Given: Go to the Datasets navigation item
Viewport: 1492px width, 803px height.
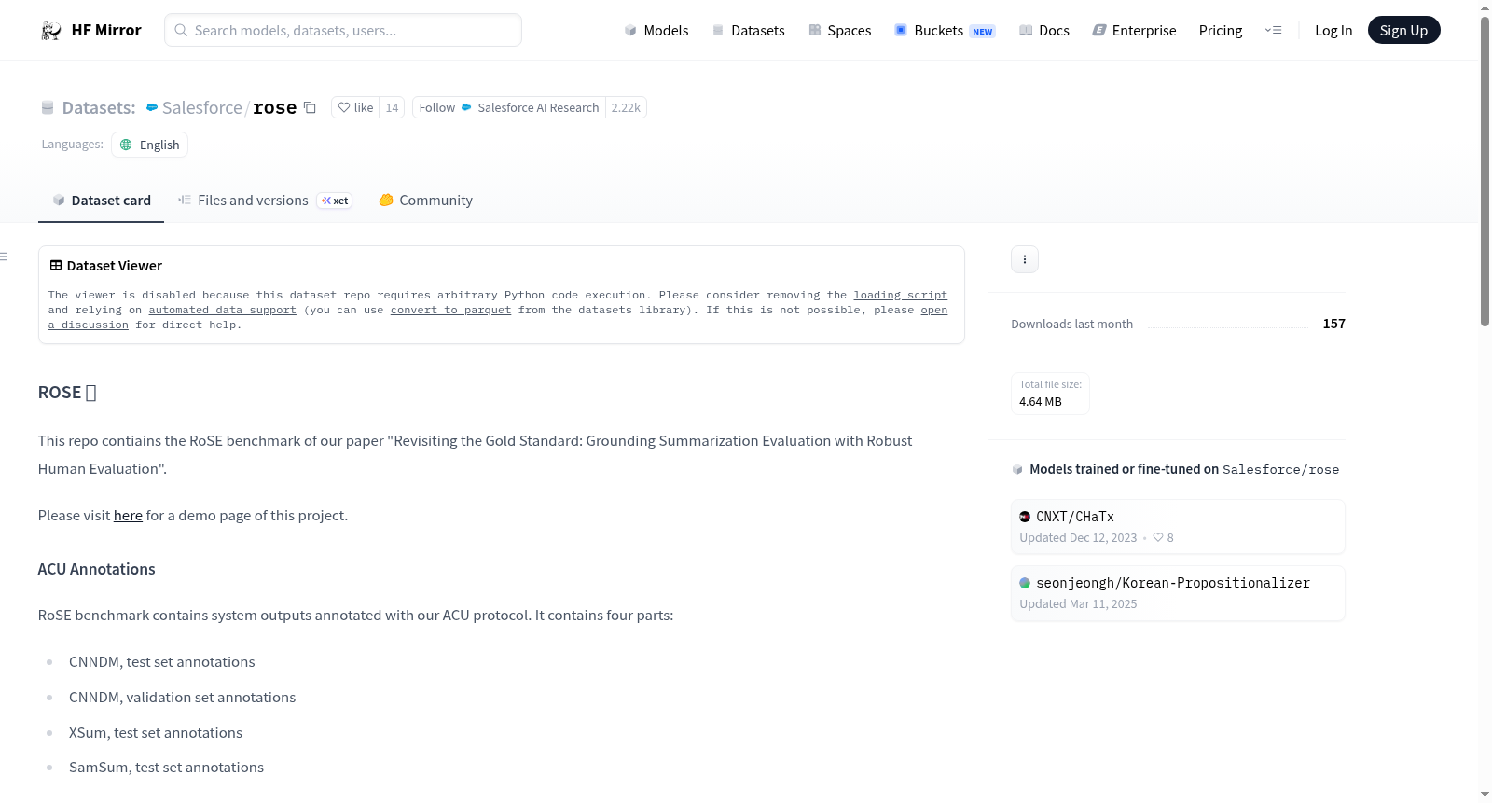Looking at the screenshot, I should pyautogui.click(x=748, y=31).
